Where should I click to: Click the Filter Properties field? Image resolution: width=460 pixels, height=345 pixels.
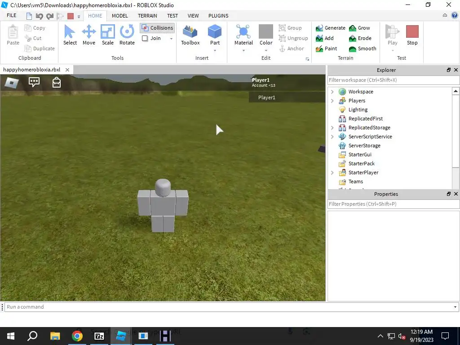(x=393, y=204)
